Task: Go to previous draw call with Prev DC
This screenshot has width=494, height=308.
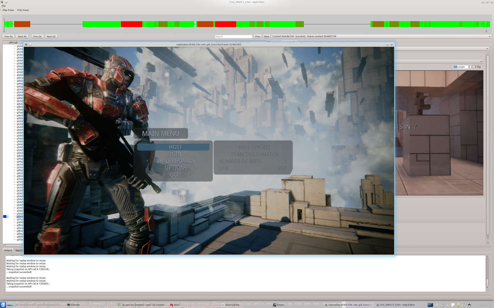Action: (x=37, y=36)
